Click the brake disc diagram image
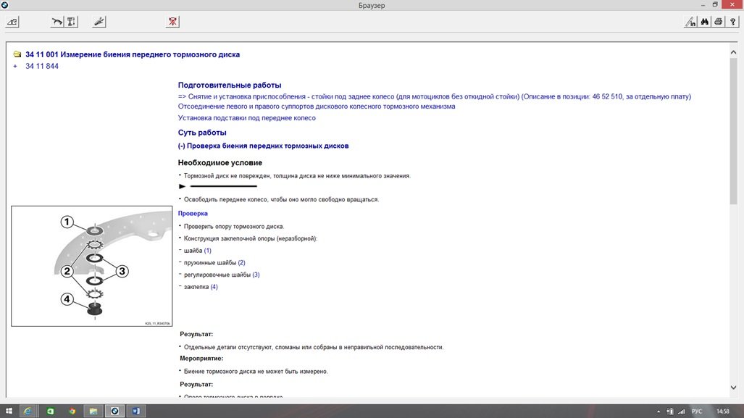The width and height of the screenshot is (744, 418). click(x=91, y=266)
